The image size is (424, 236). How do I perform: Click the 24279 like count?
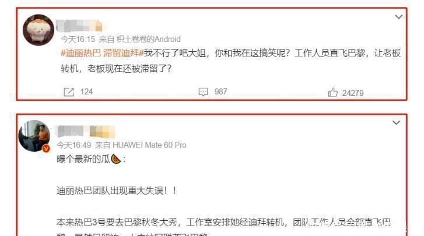[353, 93]
